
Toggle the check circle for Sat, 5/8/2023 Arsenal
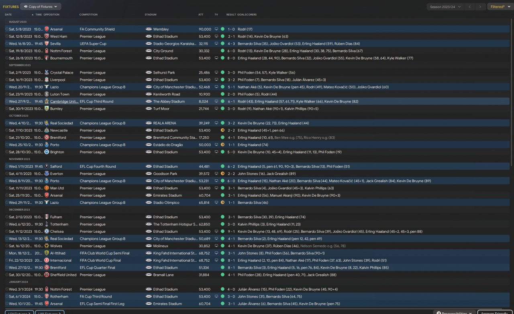6,29
